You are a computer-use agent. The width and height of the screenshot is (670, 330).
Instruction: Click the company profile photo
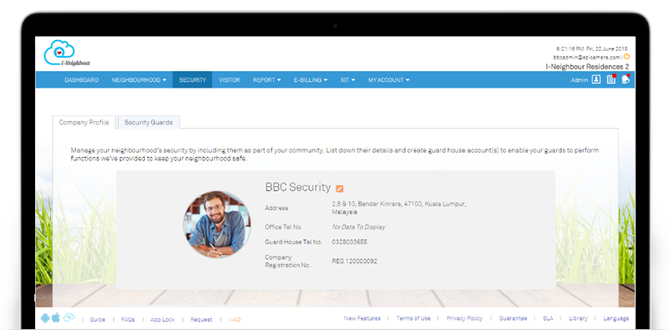pyautogui.click(x=217, y=224)
